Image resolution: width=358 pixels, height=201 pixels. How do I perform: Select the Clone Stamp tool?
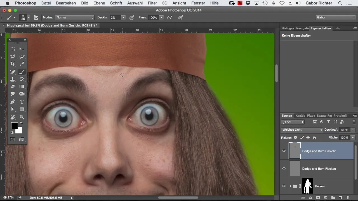(13, 79)
